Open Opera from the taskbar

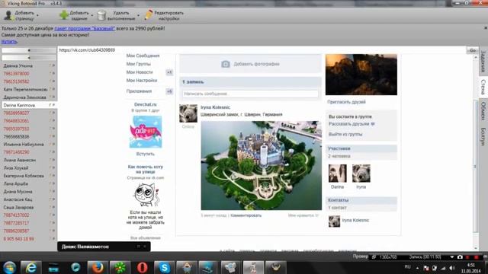point(143,267)
